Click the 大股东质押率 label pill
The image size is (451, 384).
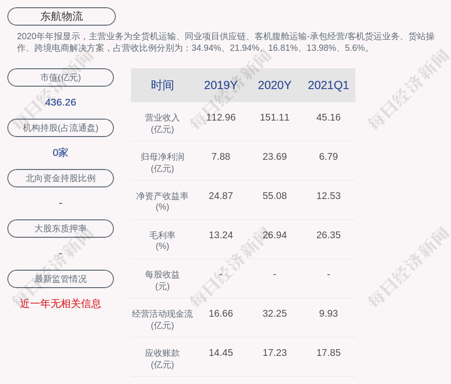[61, 229]
